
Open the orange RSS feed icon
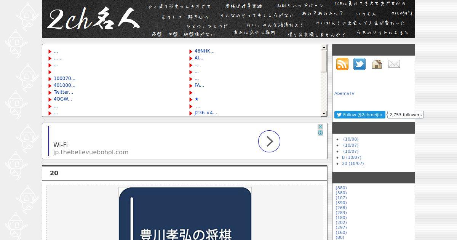click(x=342, y=64)
